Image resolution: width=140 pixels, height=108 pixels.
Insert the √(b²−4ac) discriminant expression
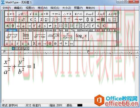point(39,36)
